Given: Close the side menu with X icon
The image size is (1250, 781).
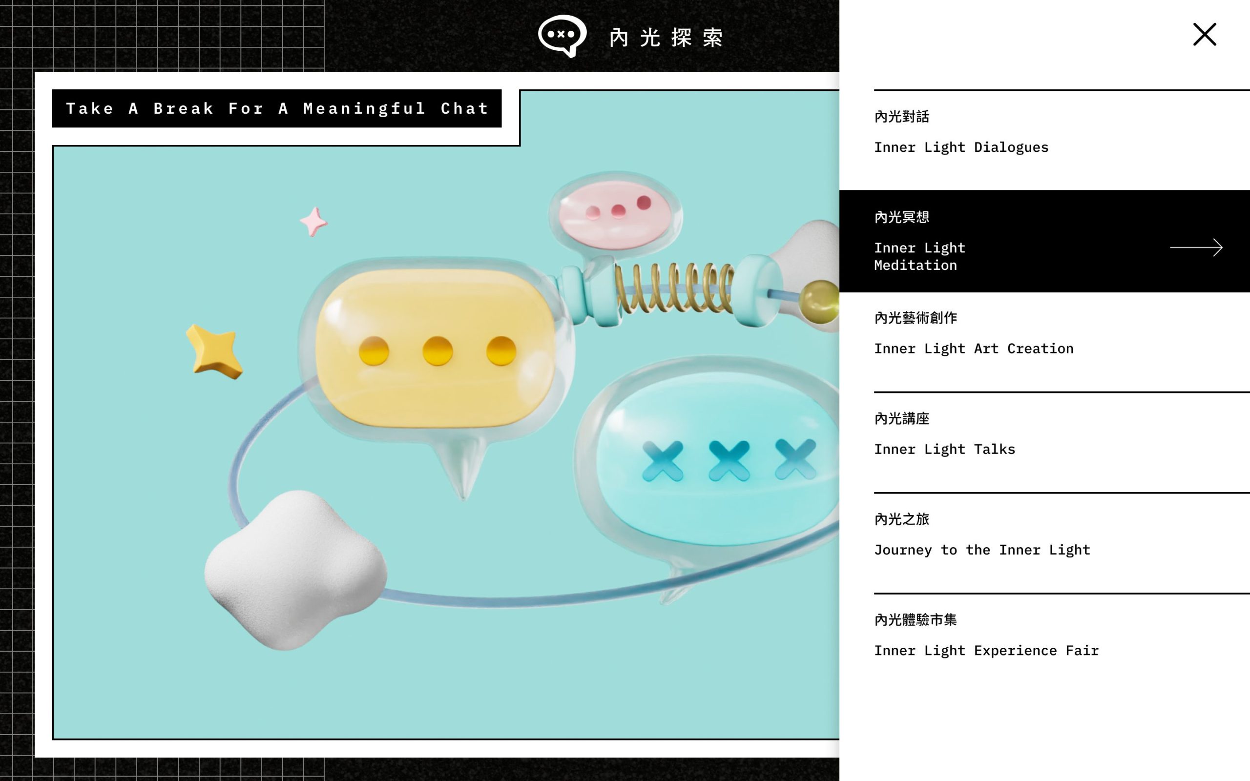Looking at the screenshot, I should click(1205, 35).
